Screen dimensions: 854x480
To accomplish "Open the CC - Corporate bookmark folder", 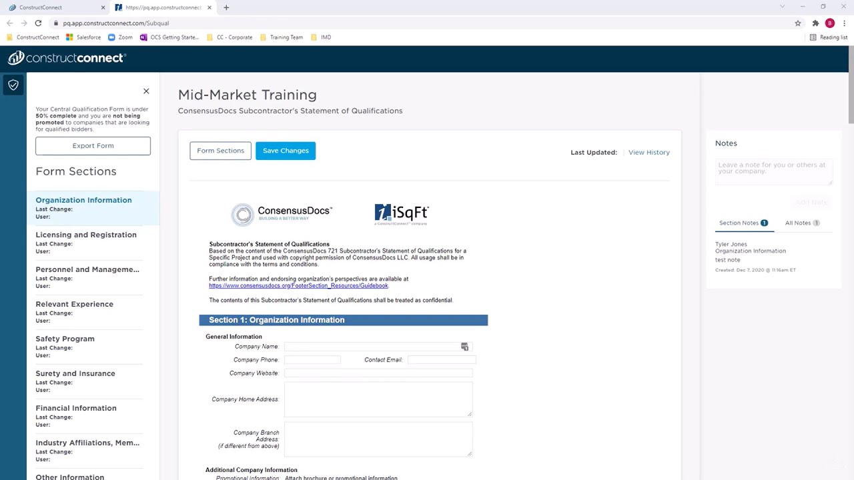I will pyautogui.click(x=230, y=37).
